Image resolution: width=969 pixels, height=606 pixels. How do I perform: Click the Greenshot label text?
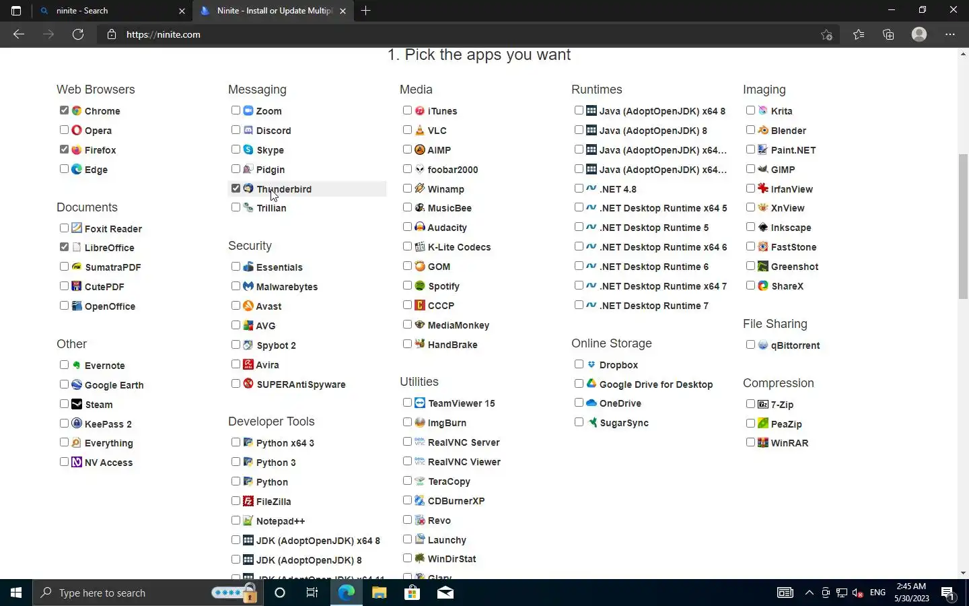tap(795, 267)
